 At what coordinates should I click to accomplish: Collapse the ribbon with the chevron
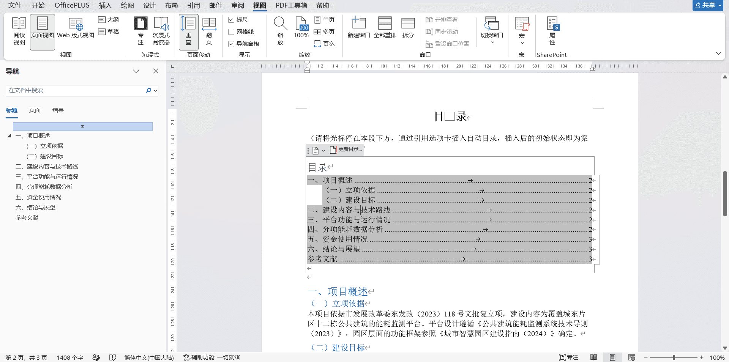718,54
